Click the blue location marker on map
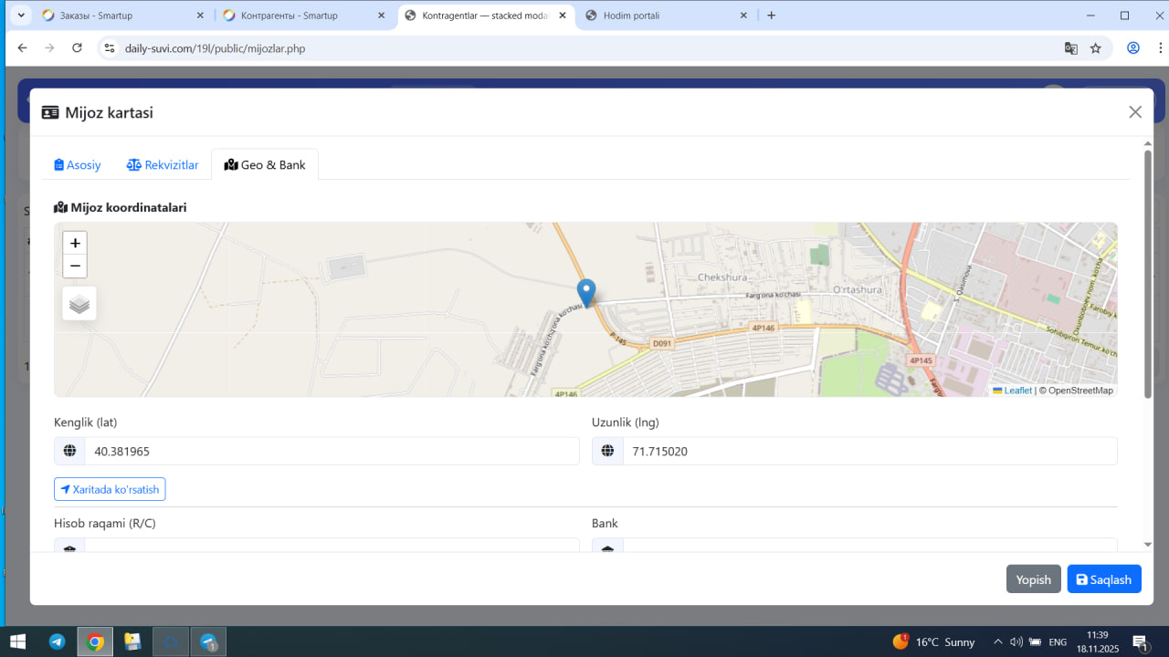The width and height of the screenshot is (1169, 657). 586,293
